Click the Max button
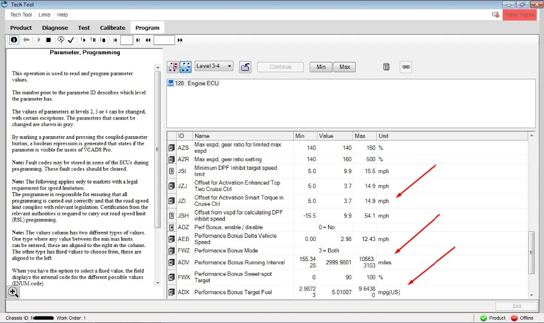This screenshot has width=544, height=323. 344,67
